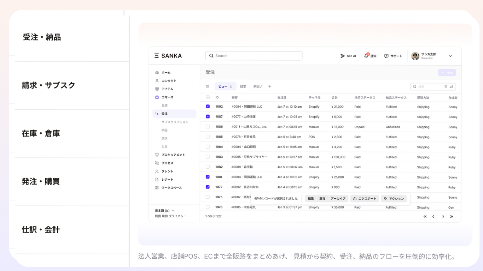Click the エクスポート button

coord(365,199)
